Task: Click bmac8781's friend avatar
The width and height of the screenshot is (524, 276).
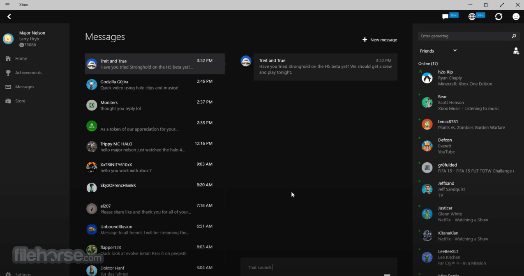Action: [427, 124]
